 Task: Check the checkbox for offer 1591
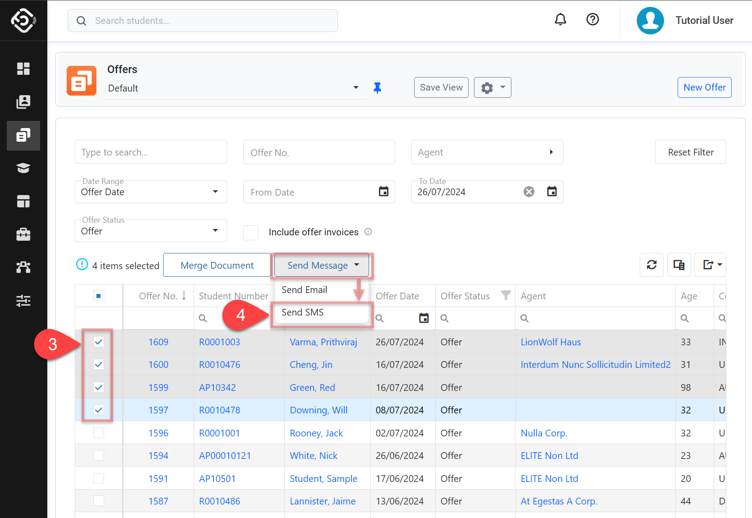99,478
